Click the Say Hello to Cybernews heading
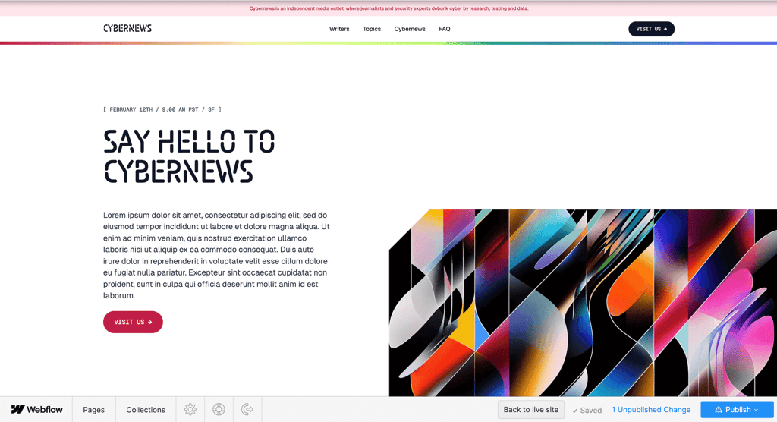This screenshot has width=777, height=422. tap(189, 156)
